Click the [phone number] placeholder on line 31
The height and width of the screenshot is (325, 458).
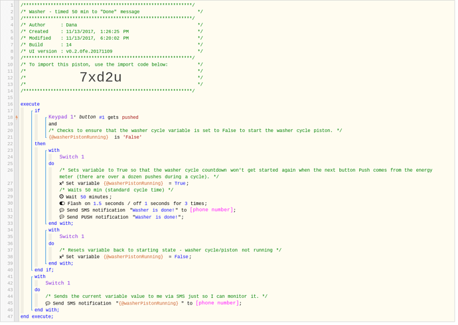pyautogui.click(x=212, y=210)
